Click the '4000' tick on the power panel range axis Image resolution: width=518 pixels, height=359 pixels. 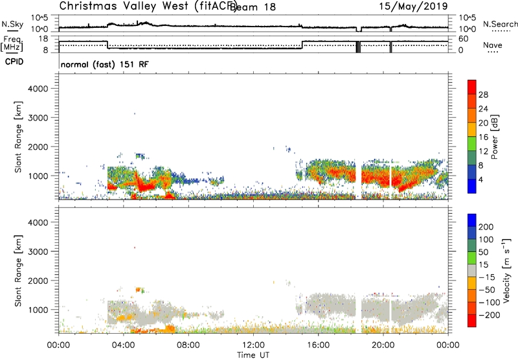[38, 89]
